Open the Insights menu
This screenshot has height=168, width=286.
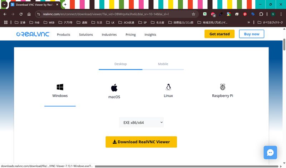coord(150,34)
